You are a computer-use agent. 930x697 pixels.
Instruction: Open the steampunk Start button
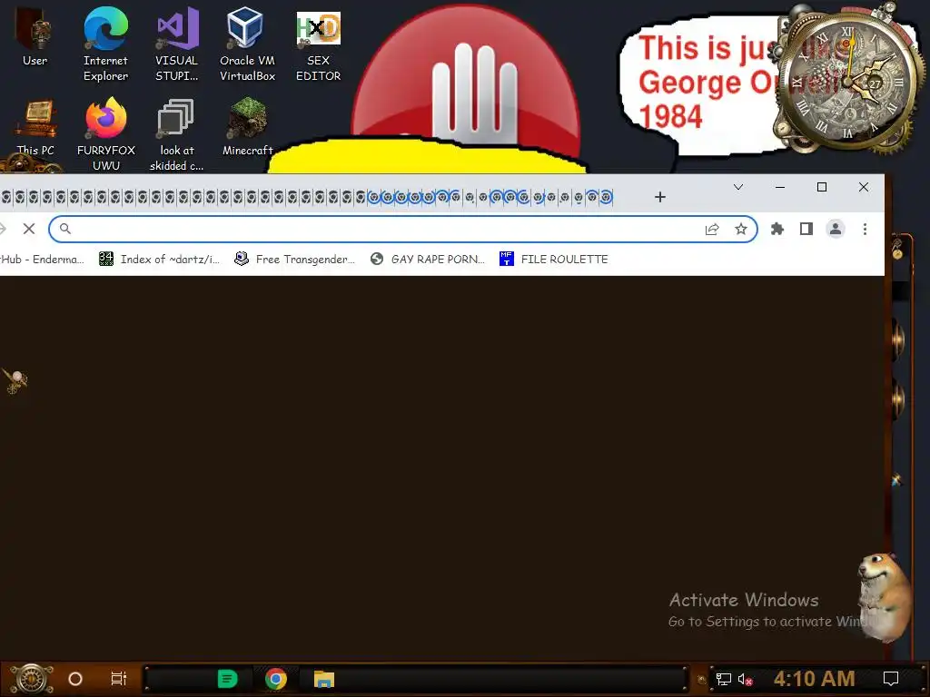pos(32,679)
